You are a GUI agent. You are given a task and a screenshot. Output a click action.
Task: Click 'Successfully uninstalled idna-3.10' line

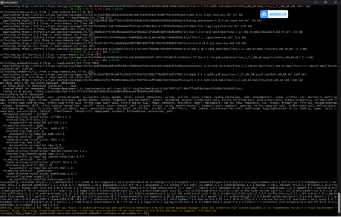tap(35, 145)
